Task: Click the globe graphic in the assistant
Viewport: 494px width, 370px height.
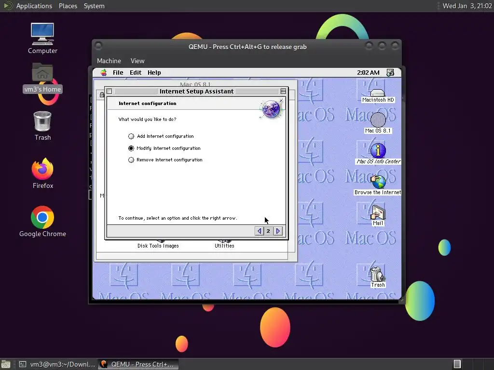Action: tap(271, 108)
